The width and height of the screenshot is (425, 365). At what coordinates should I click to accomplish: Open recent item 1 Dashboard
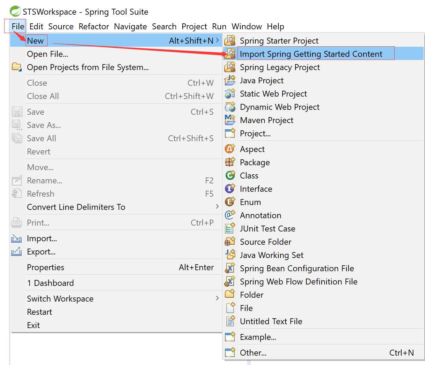(116, 283)
